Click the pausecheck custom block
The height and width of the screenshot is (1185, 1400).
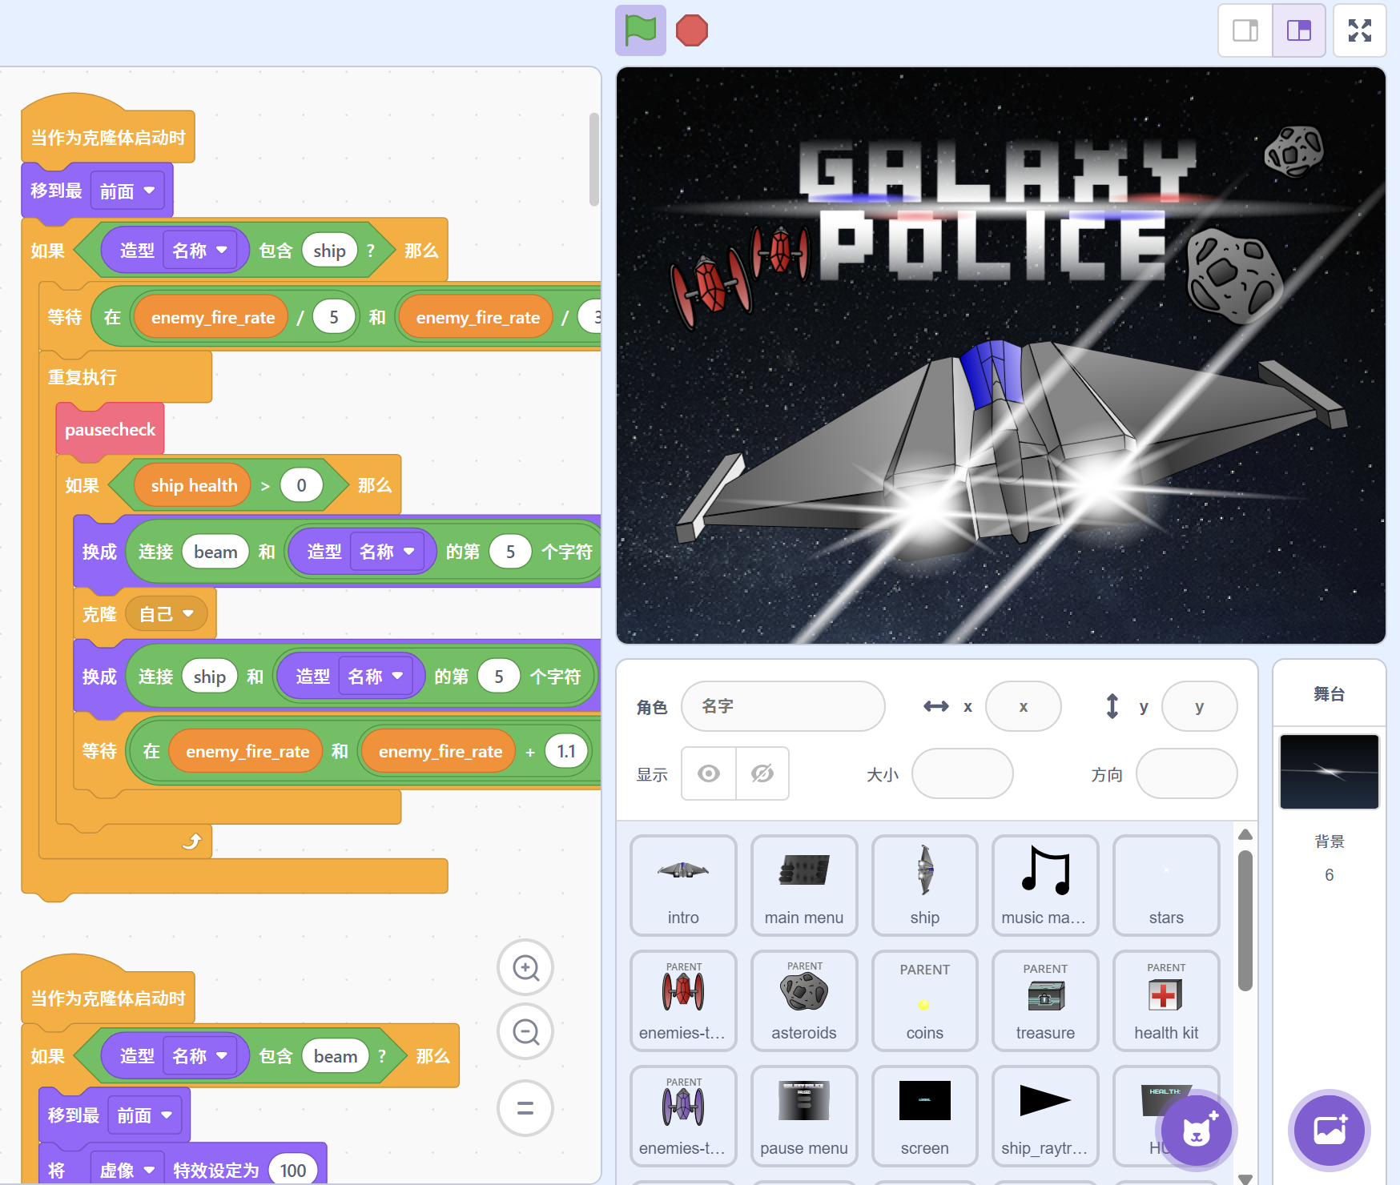111,430
